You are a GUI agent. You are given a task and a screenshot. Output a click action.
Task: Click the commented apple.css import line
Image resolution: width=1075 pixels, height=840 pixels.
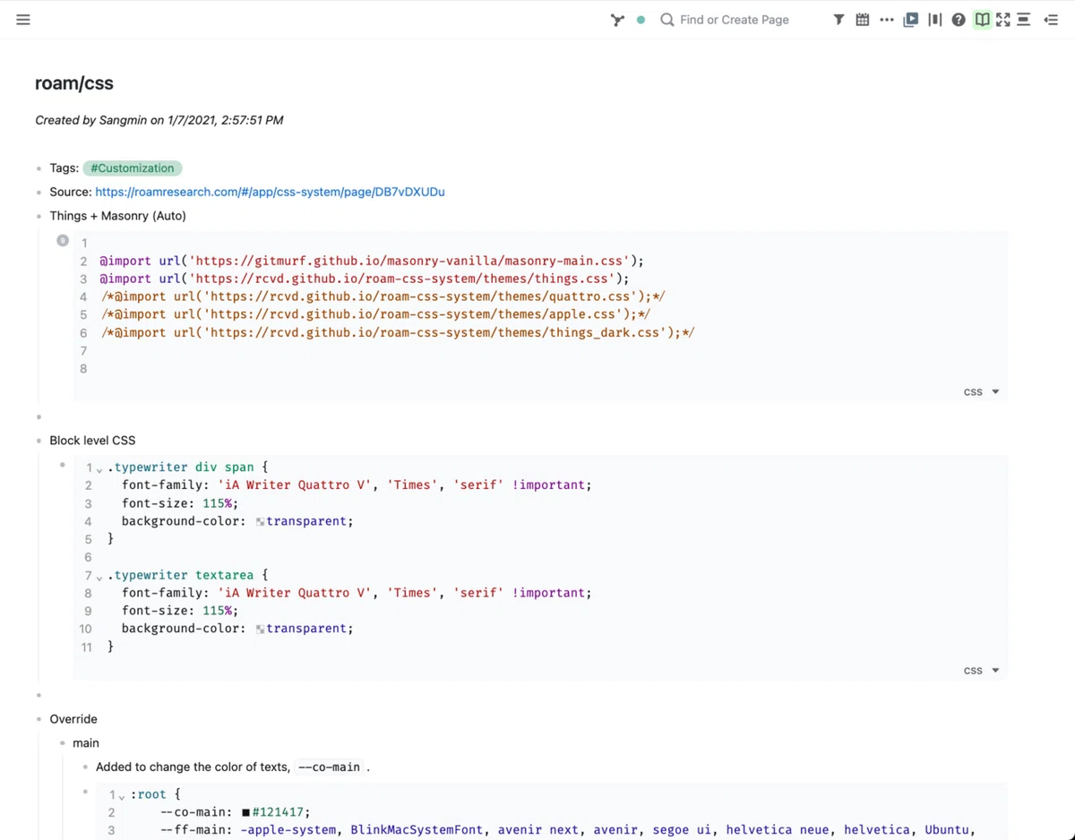point(375,314)
